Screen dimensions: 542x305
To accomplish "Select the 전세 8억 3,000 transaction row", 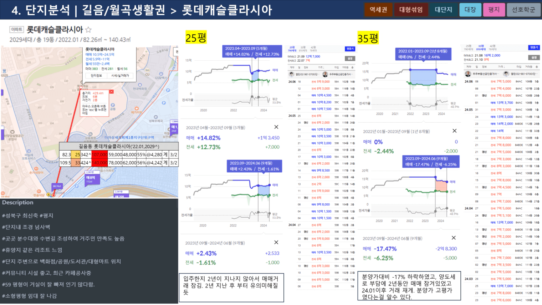I will [506, 166].
